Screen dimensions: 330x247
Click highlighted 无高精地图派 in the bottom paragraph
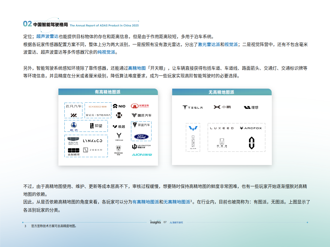pos(177,202)
